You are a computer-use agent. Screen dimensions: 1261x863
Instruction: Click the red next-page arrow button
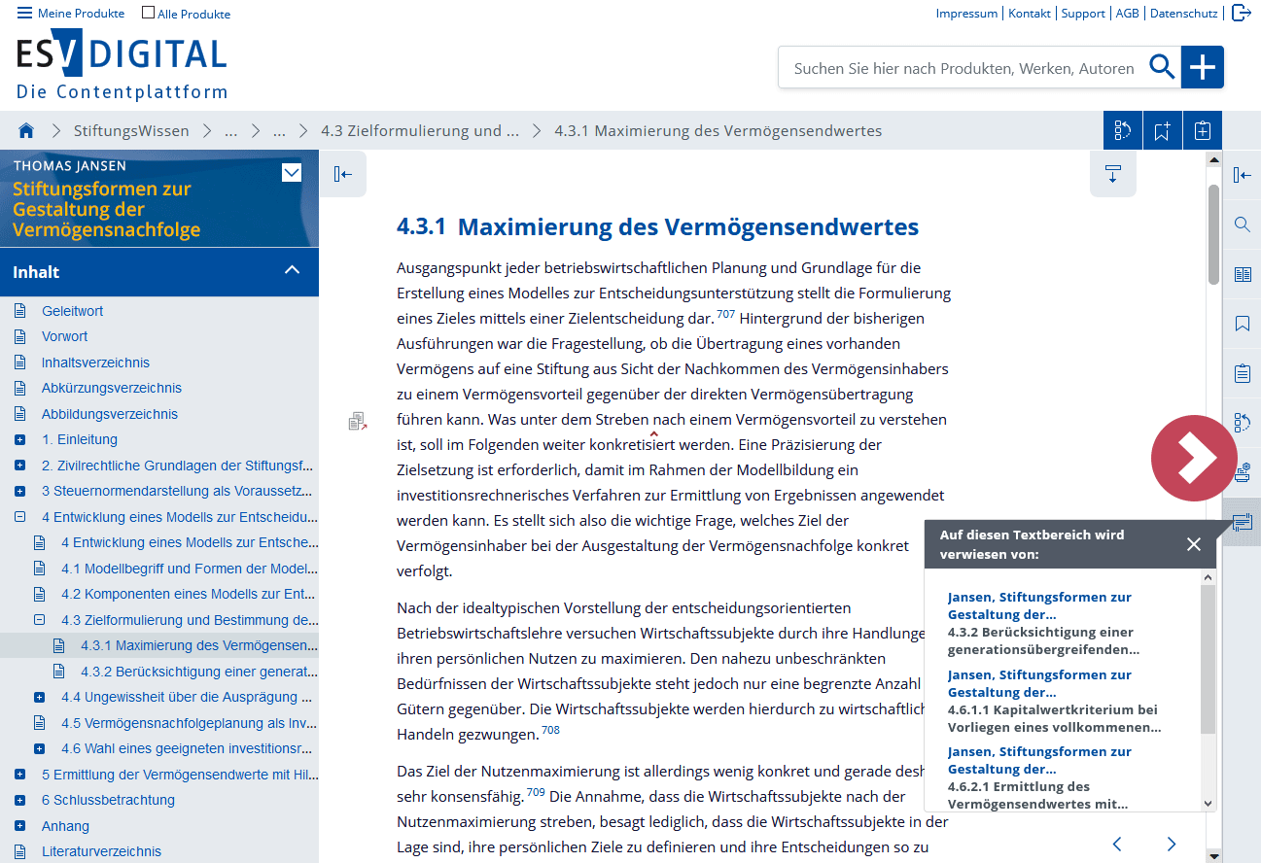tap(1194, 459)
